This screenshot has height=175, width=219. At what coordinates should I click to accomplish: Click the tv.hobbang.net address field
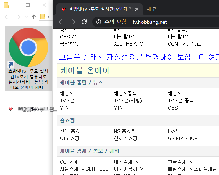149,22
